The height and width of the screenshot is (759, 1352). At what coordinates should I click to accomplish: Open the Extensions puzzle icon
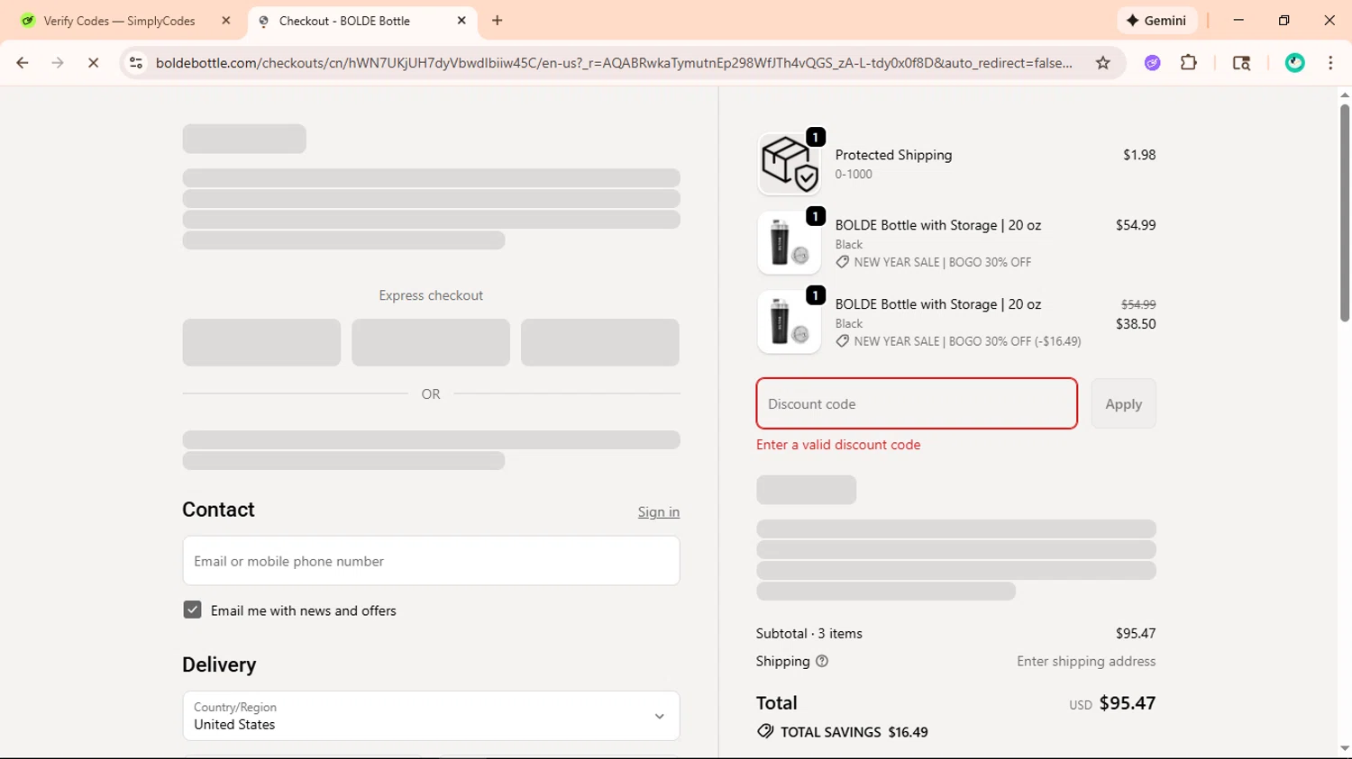click(1189, 63)
